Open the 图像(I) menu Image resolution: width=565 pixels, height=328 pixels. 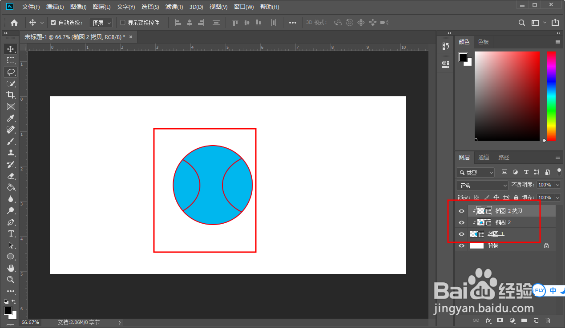79,7
